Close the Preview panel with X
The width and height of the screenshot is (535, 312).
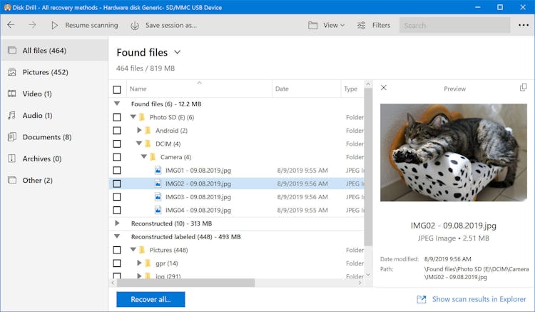pyautogui.click(x=384, y=88)
